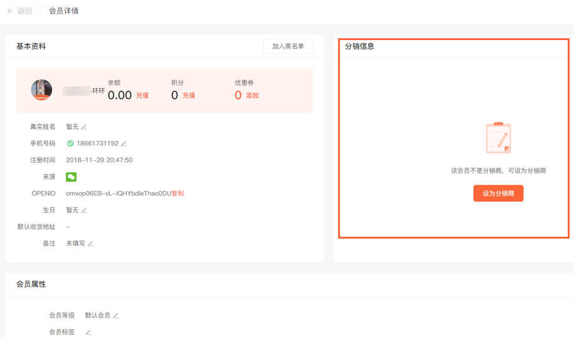This screenshot has width=574, height=347.
Task: Click the pencil icon beside the phone number
Action: pos(124,143)
